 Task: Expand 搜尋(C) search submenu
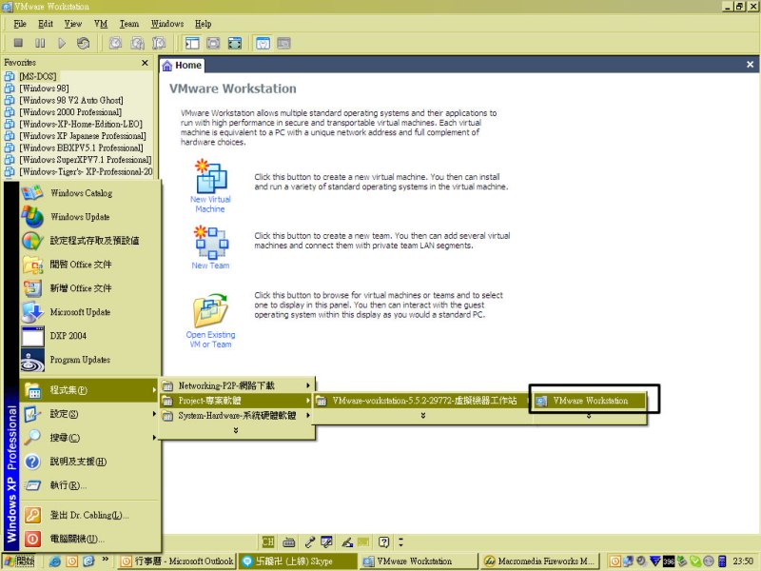coord(89,438)
